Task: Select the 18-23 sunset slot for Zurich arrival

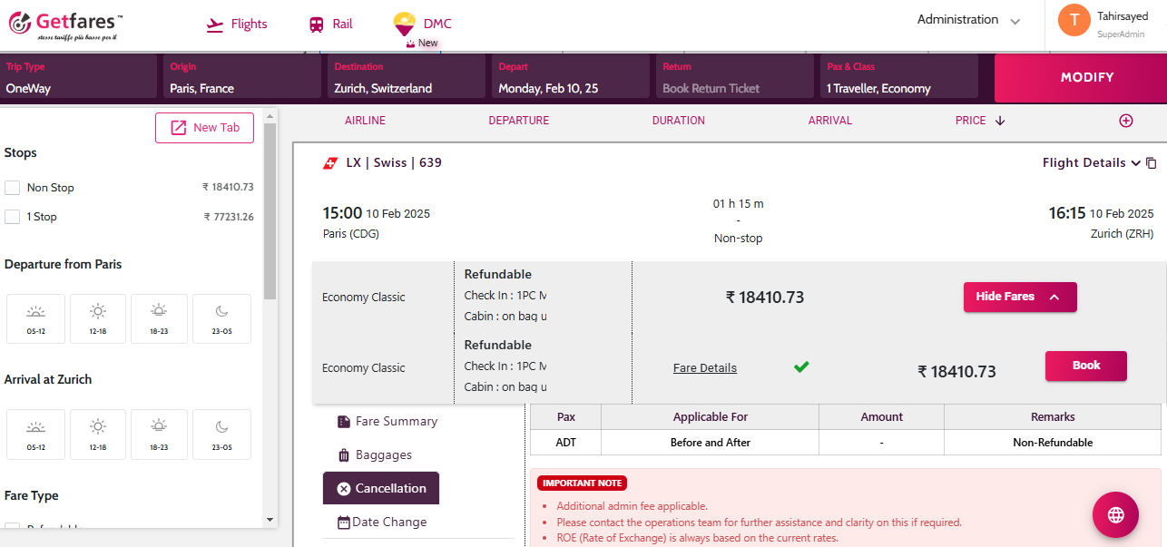Action: point(159,434)
